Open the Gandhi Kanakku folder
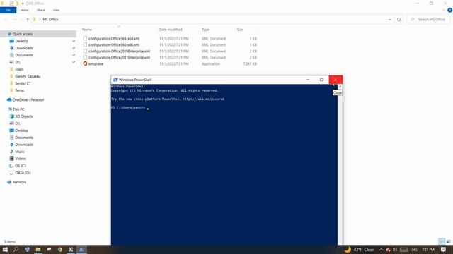The width and height of the screenshot is (453, 254). (28, 76)
